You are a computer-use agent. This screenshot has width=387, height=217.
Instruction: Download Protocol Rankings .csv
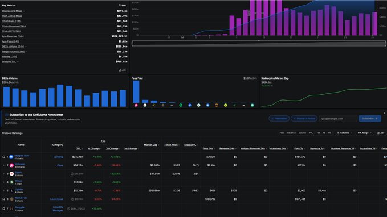[x=381, y=133]
